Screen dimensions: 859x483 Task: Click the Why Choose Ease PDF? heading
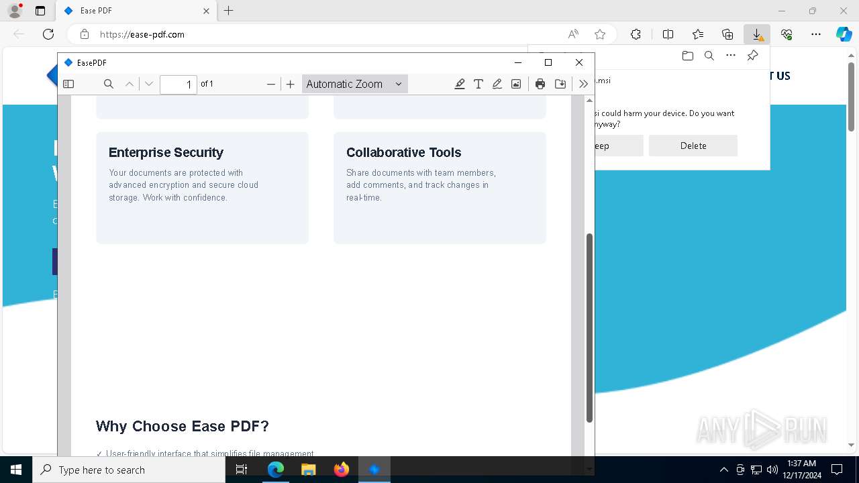click(183, 426)
